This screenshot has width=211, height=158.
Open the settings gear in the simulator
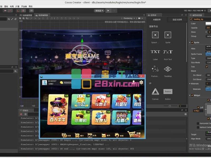tap(141, 82)
